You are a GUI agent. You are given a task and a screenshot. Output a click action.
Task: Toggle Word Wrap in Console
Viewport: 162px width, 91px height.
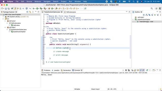coord(138,70)
